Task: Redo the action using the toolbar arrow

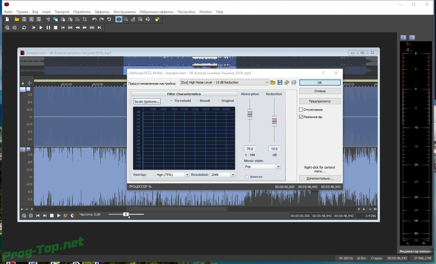Action: click(x=101, y=19)
